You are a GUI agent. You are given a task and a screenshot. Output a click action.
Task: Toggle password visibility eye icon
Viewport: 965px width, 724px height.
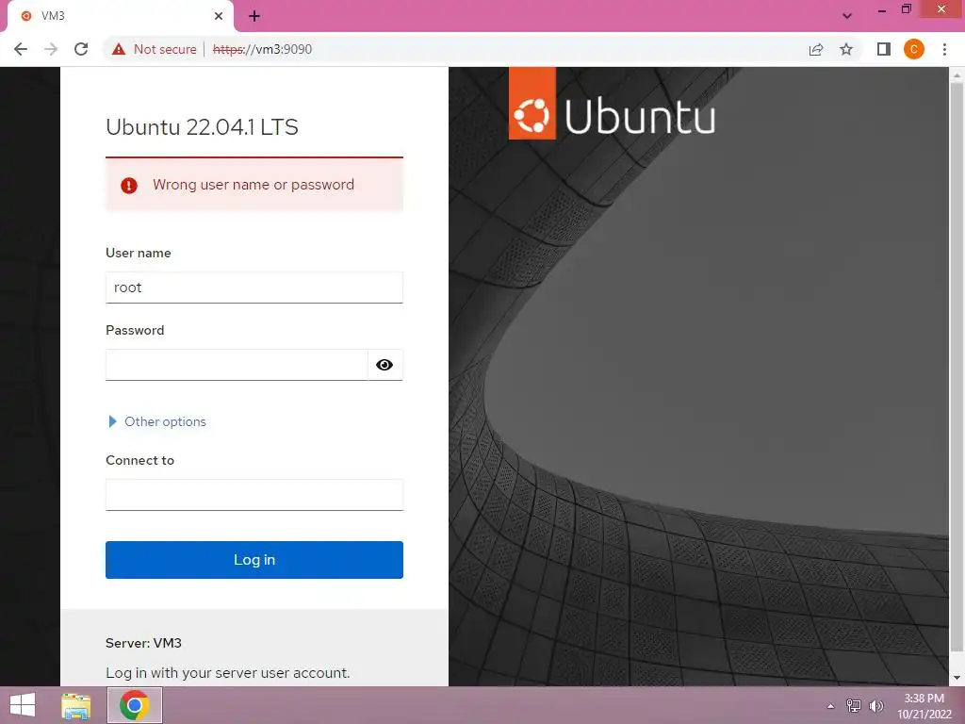pyautogui.click(x=384, y=365)
